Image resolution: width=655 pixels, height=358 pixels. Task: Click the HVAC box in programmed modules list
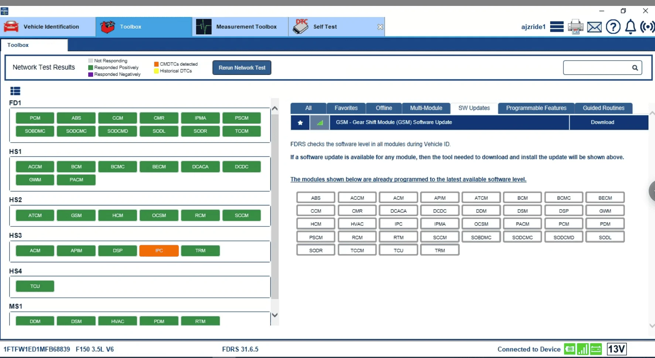click(357, 224)
